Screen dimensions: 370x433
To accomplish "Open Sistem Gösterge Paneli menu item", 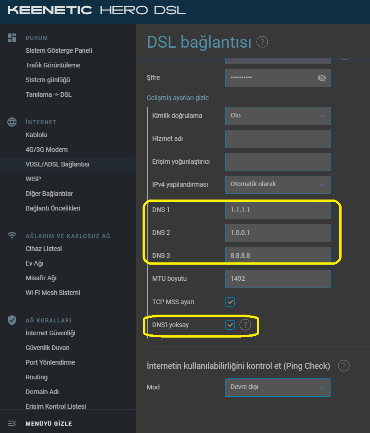I will pos(59,50).
